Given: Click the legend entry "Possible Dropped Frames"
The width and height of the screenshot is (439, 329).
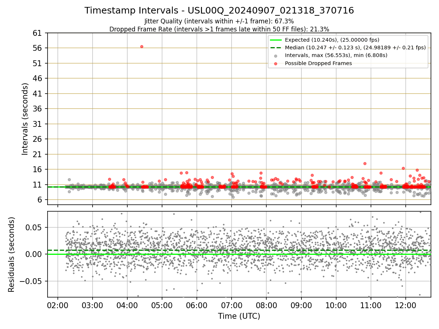Looking at the screenshot, I should point(318,63).
